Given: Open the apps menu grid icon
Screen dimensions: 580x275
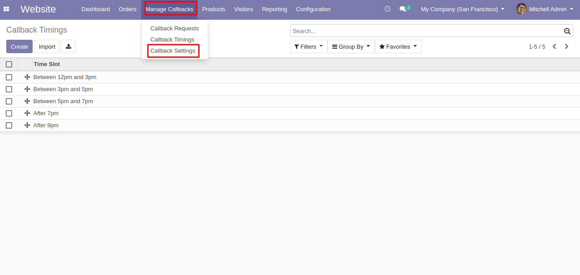Looking at the screenshot, I should pos(6,9).
